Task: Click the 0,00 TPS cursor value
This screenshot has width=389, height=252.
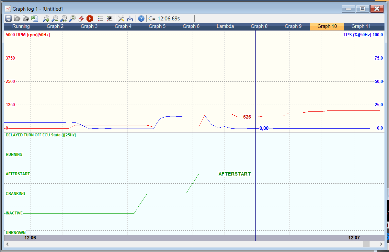Action: pos(264,128)
